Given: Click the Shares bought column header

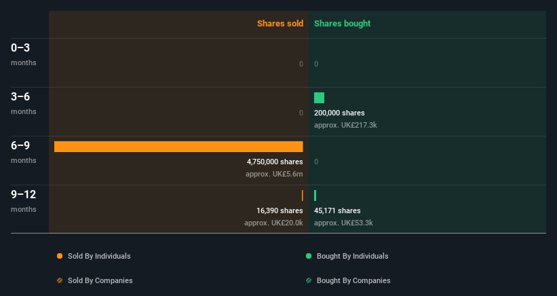Looking at the screenshot, I should [343, 24].
